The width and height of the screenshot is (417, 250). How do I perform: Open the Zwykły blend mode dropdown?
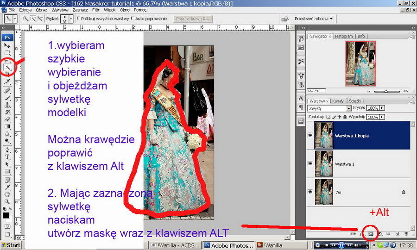coord(330,108)
